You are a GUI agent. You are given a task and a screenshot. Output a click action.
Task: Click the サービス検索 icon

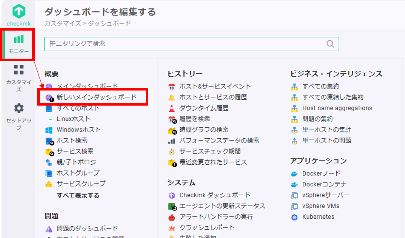click(x=49, y=152)
